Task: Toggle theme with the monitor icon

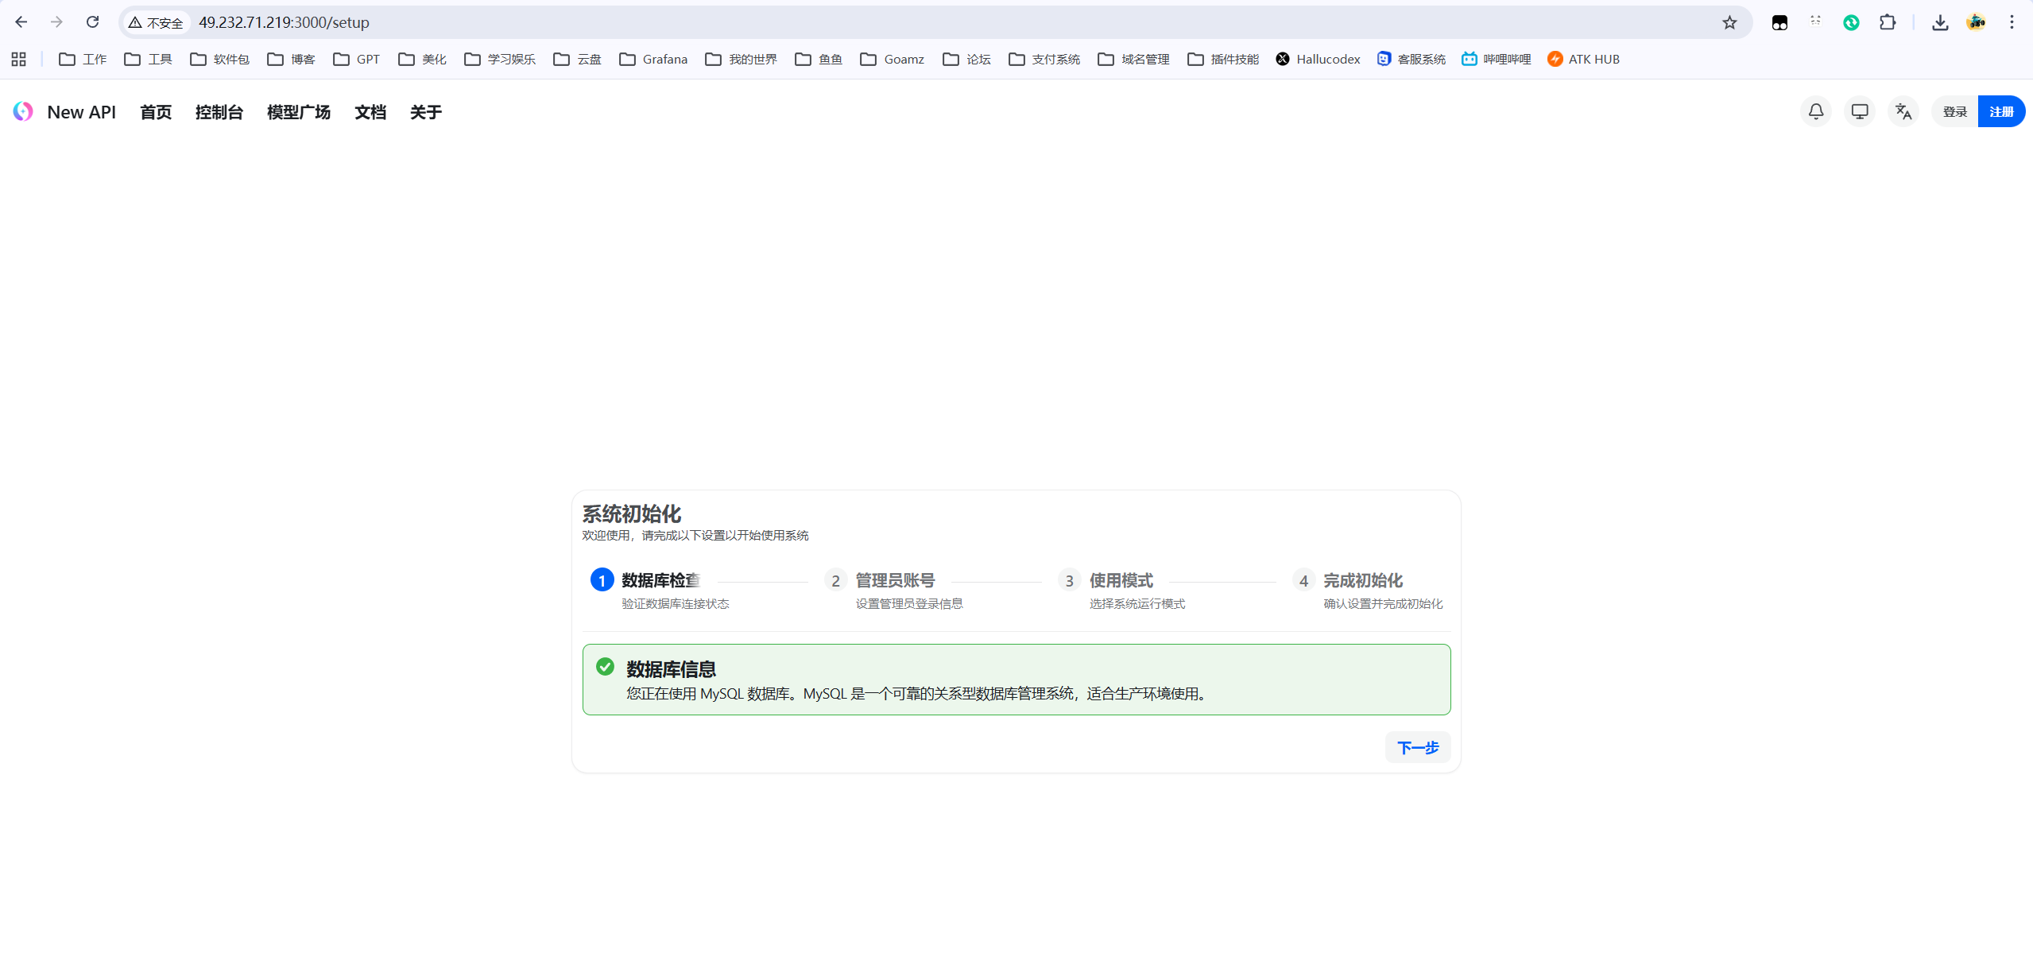Action: [1859, 111]
